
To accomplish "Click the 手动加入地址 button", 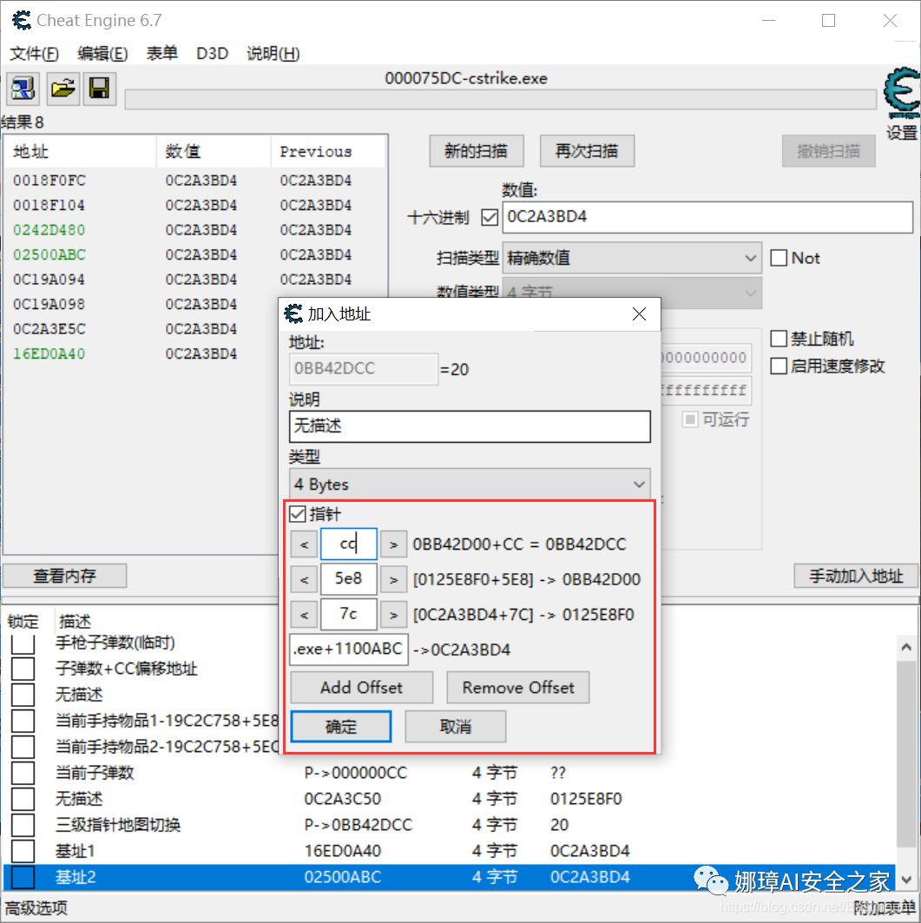I will pos(856,576).
